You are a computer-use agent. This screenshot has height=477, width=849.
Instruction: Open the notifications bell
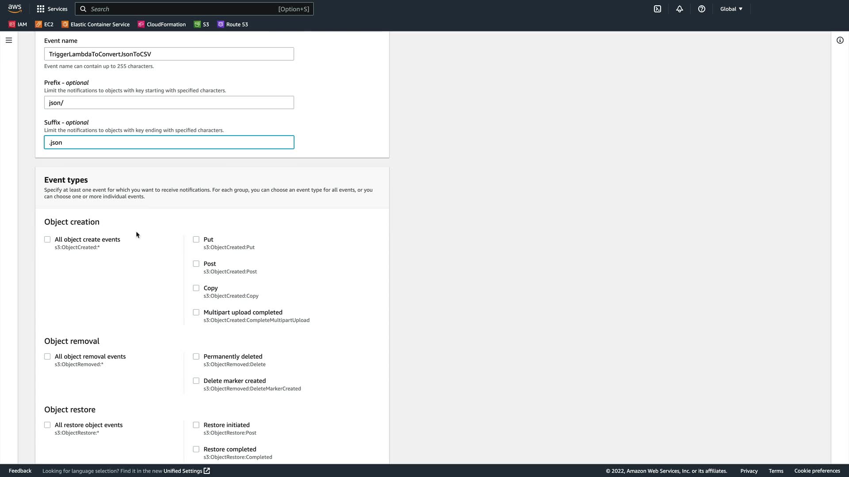[680, 9]
